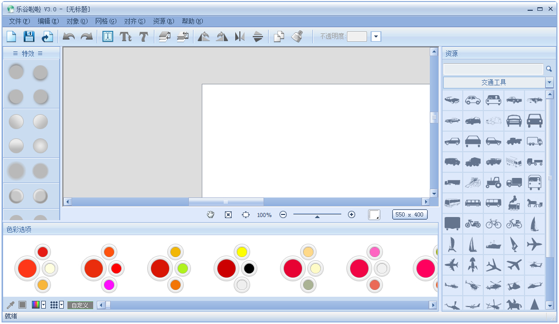Click the airplane silhouette in resources
The width and height of the screenshot is (559, 324).
(534, 243)
